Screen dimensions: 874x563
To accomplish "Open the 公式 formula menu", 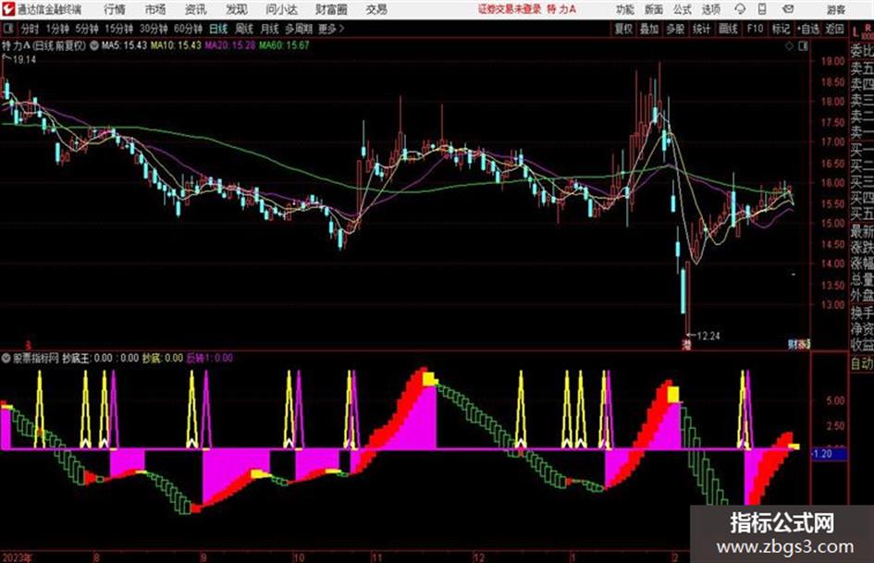I will (683, 9).
